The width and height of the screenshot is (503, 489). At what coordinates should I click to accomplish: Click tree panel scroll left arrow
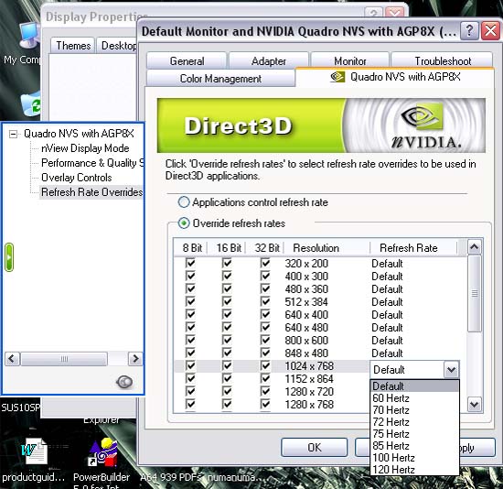click(x=12, y=358)
